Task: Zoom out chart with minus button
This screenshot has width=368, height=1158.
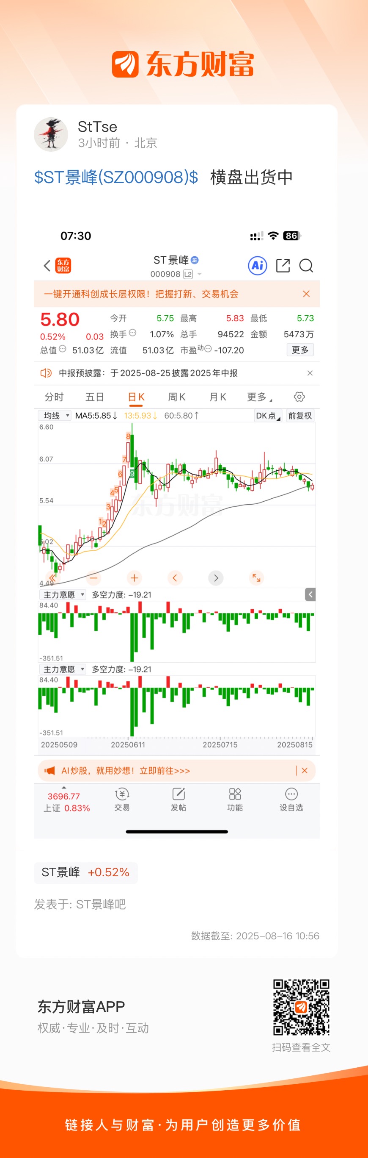Action: 93,578
